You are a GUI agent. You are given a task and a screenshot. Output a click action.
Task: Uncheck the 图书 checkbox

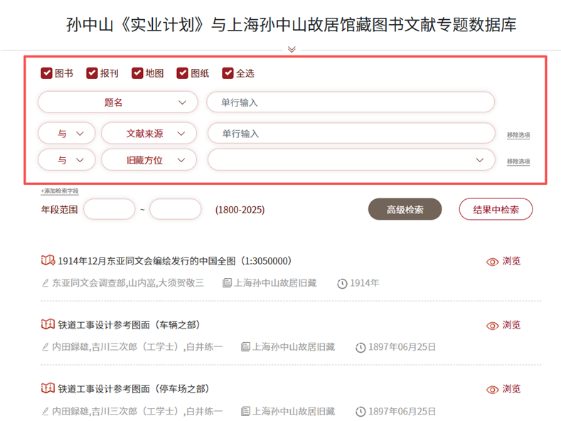pos(46,73)
